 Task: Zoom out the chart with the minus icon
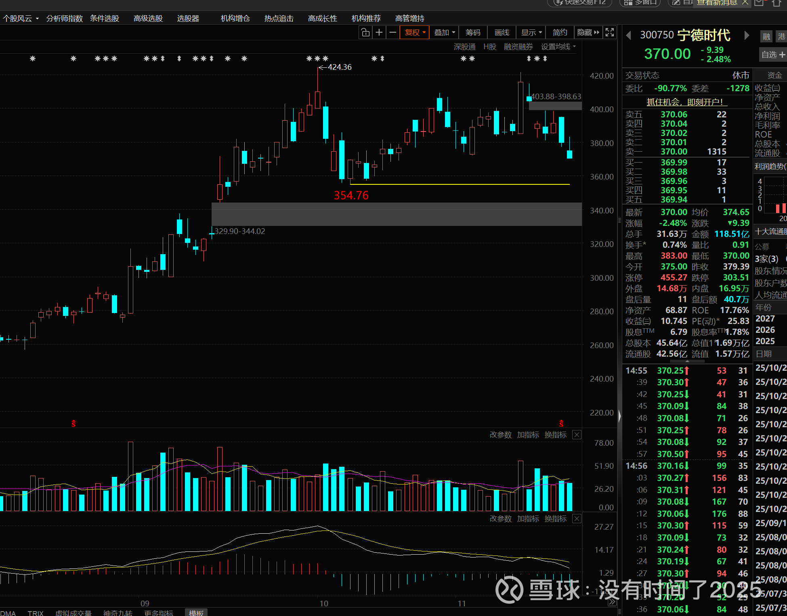(392, 33)
